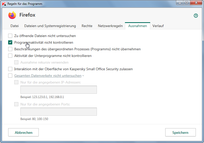Open the Verlauf tab

pos(158,26)
